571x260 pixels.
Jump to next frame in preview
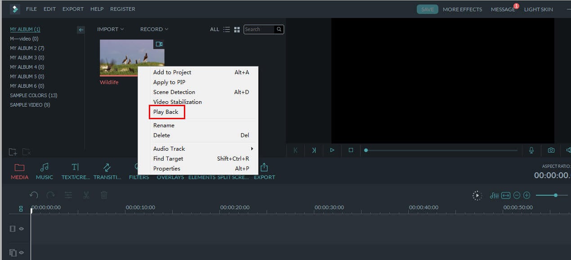pyautogui.click(x=314, y=150)
